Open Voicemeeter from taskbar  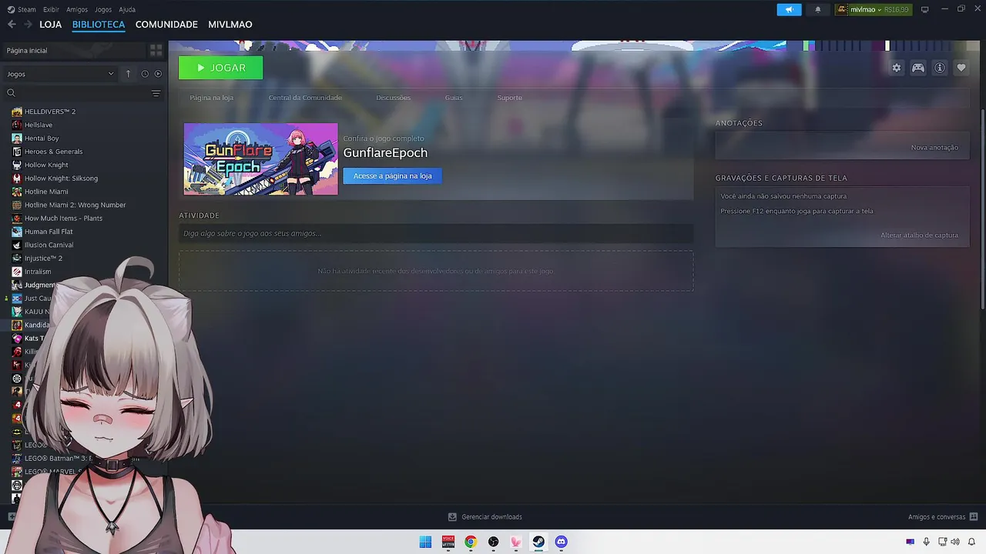coord(448,542)
